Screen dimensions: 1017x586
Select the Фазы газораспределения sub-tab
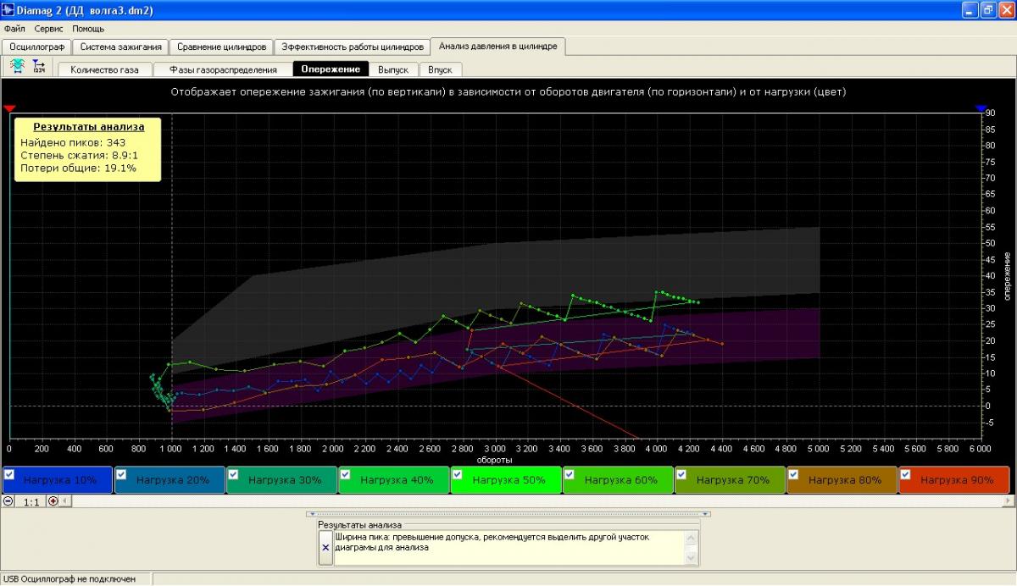click(223, 69)
